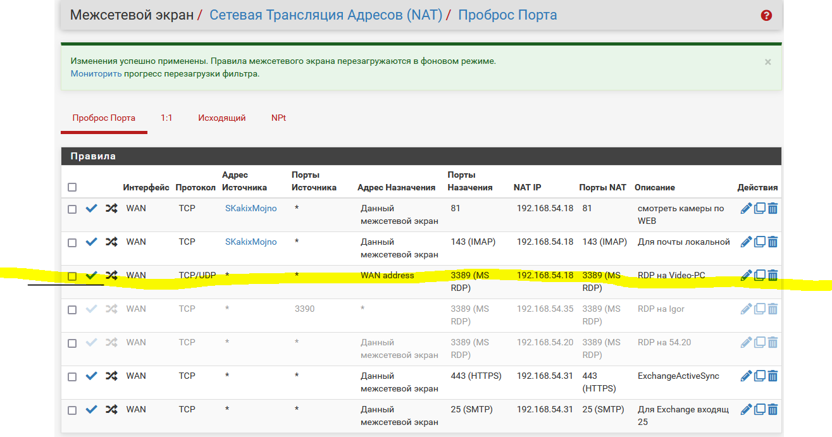Select checkbox for RDP на Video-PC rule

pyautogui.click(x=72, y=276)
